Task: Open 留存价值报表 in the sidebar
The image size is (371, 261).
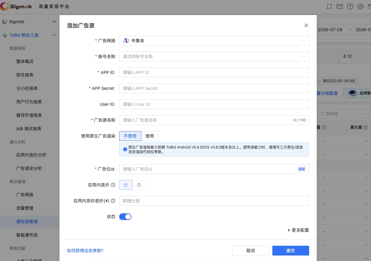Action: [x=29, y=115]
